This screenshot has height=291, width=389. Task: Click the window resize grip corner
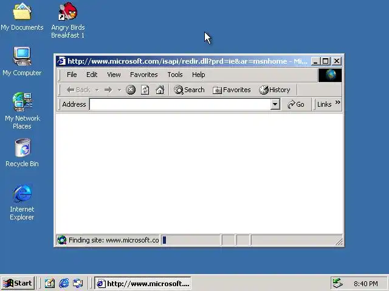pos(339,241)
